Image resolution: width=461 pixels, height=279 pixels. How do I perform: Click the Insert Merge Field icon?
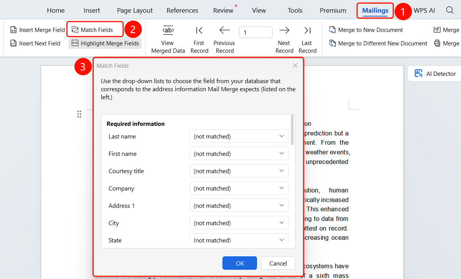13,30
